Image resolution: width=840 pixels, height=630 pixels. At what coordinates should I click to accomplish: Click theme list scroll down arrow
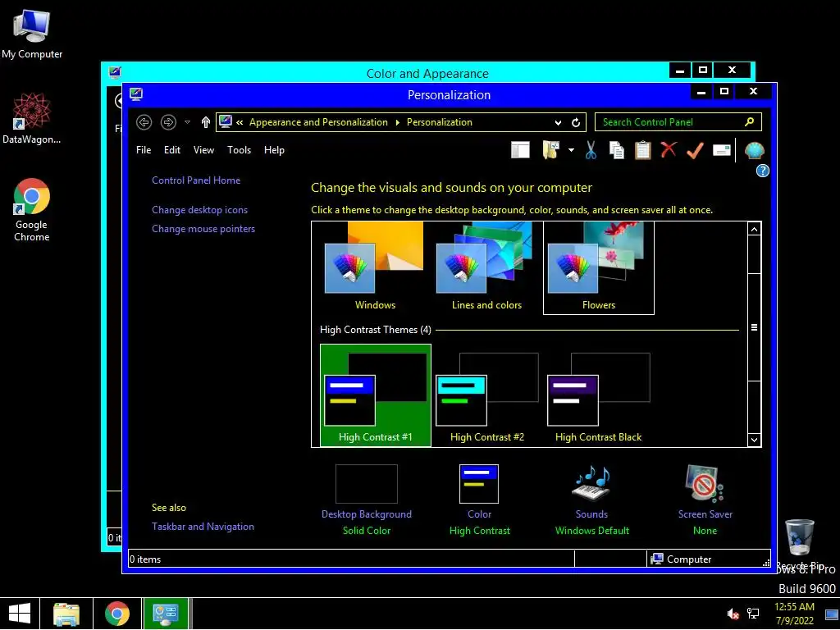tap(755, 440)
